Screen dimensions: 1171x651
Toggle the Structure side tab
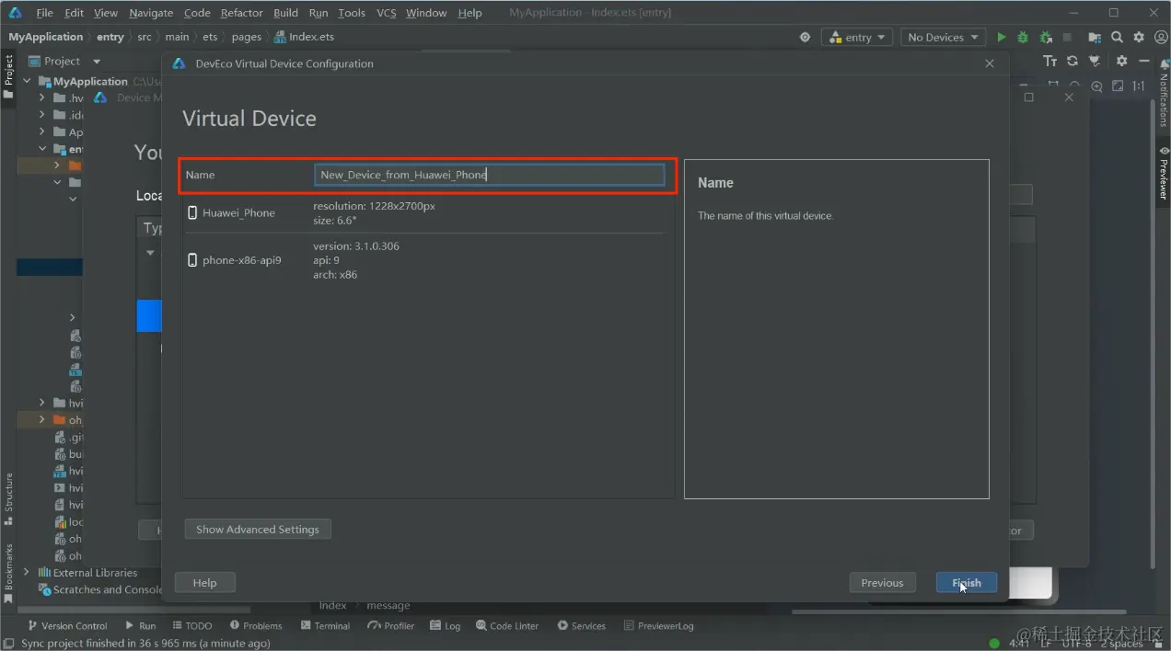[8, 498]
